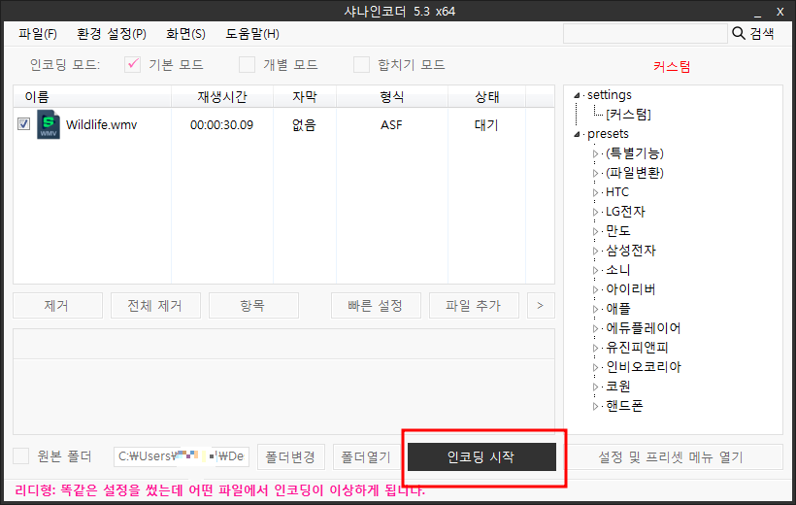This screenshot has height=505, width=796.
Task: Click the 폴더열기 button
Action: tap(366, 456)
